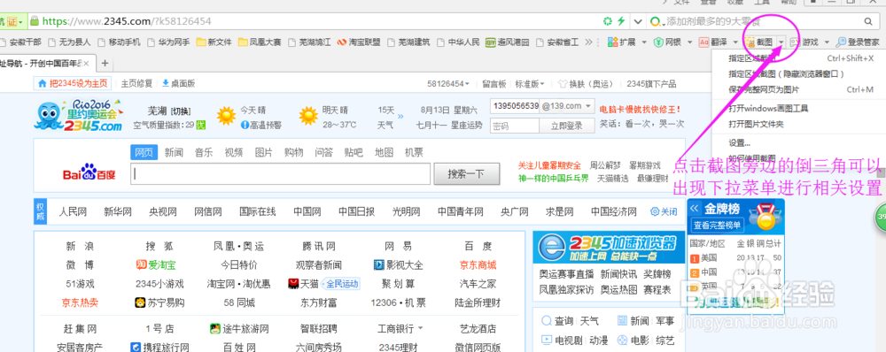This screenshot has width=886, height=352.
Task: Click the green padlock security icon
Action: 34,21
